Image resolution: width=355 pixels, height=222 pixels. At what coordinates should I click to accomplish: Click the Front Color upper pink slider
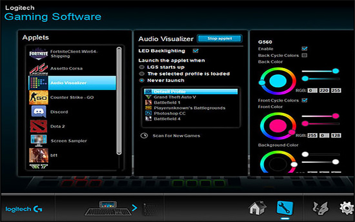coord(320,116)
